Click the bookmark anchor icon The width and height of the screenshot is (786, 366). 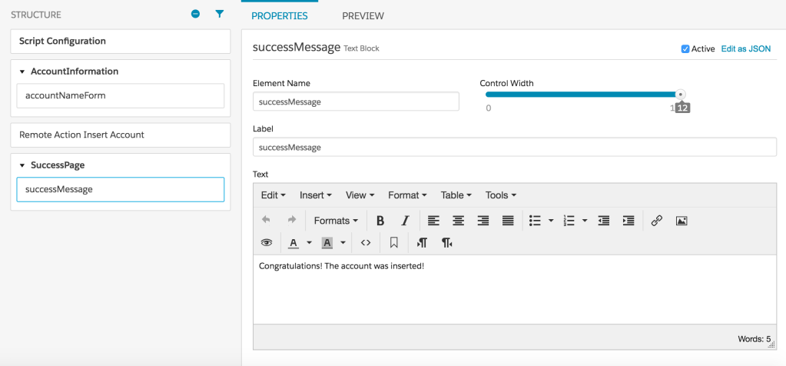click(x=393, y=243)
